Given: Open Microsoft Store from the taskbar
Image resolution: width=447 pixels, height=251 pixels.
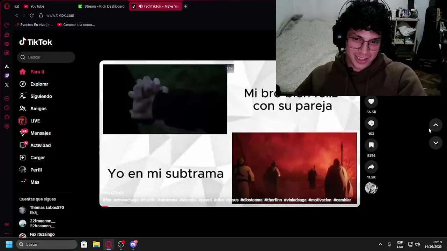Looking at the screenshot, I should pos(84,244).
